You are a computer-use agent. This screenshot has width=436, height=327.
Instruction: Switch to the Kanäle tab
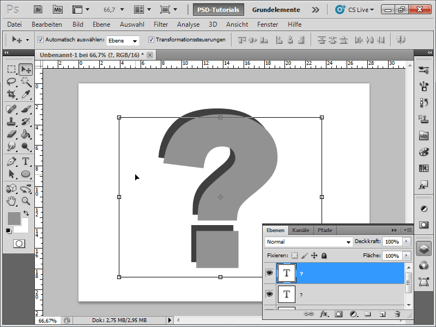click(301, 230)
